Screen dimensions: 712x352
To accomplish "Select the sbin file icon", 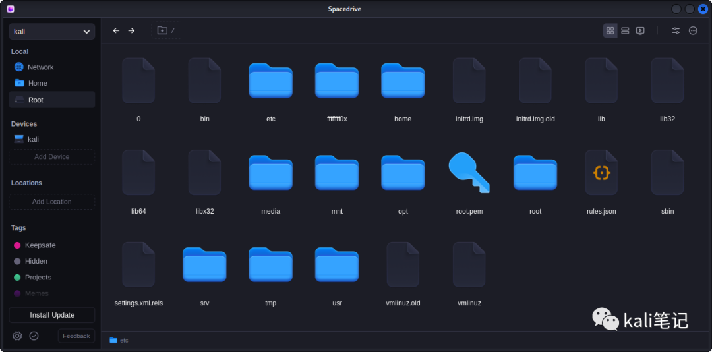I will pos(667,173).
